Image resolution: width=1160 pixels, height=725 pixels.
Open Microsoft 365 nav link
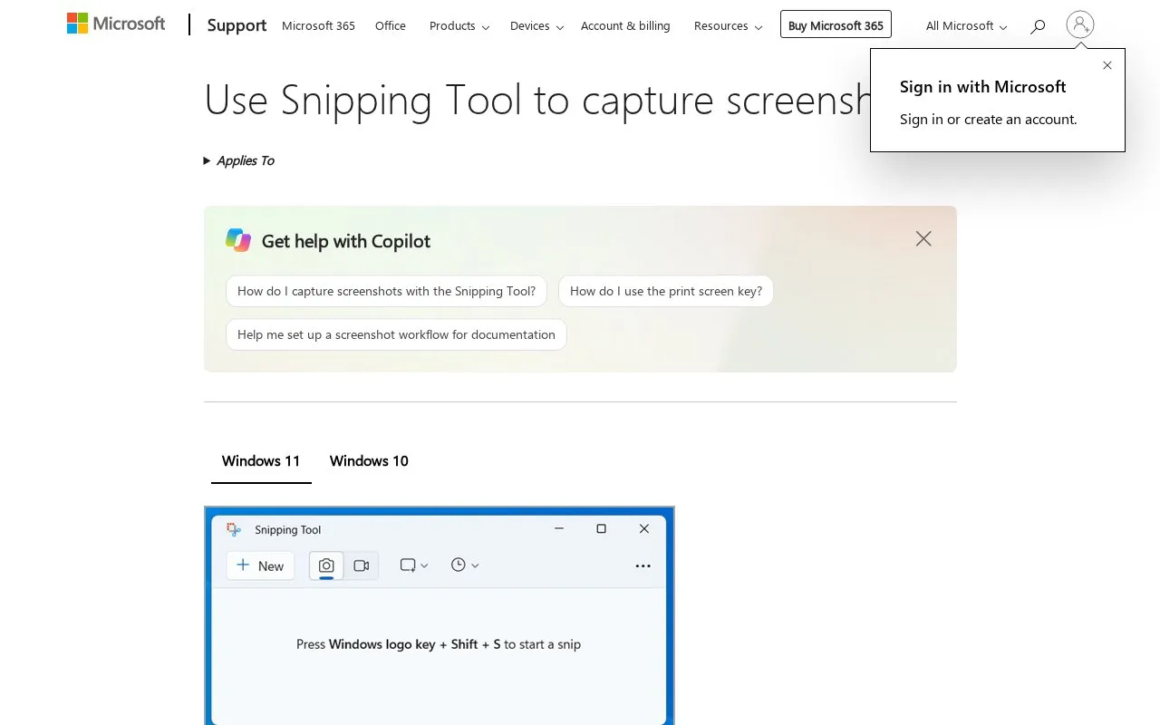(318, 26)
